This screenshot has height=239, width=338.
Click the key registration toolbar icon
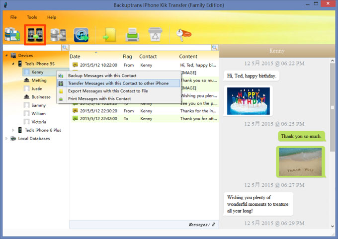(183, 35)
